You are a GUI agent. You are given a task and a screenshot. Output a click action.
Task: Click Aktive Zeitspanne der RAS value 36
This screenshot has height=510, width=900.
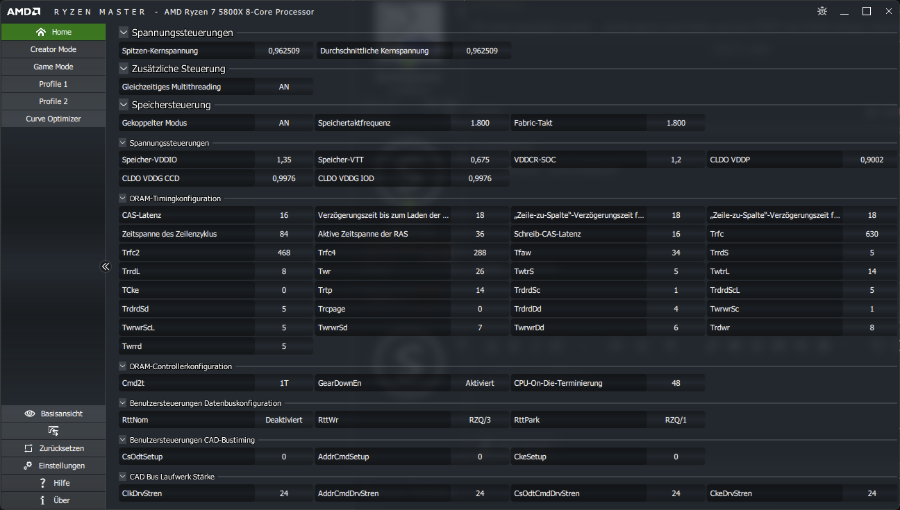[480, 234]
